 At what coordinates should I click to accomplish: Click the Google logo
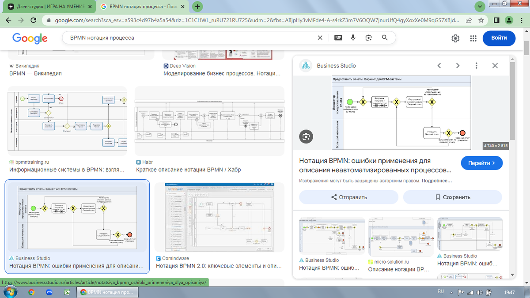pyautogui.click(x=30, y=38)
